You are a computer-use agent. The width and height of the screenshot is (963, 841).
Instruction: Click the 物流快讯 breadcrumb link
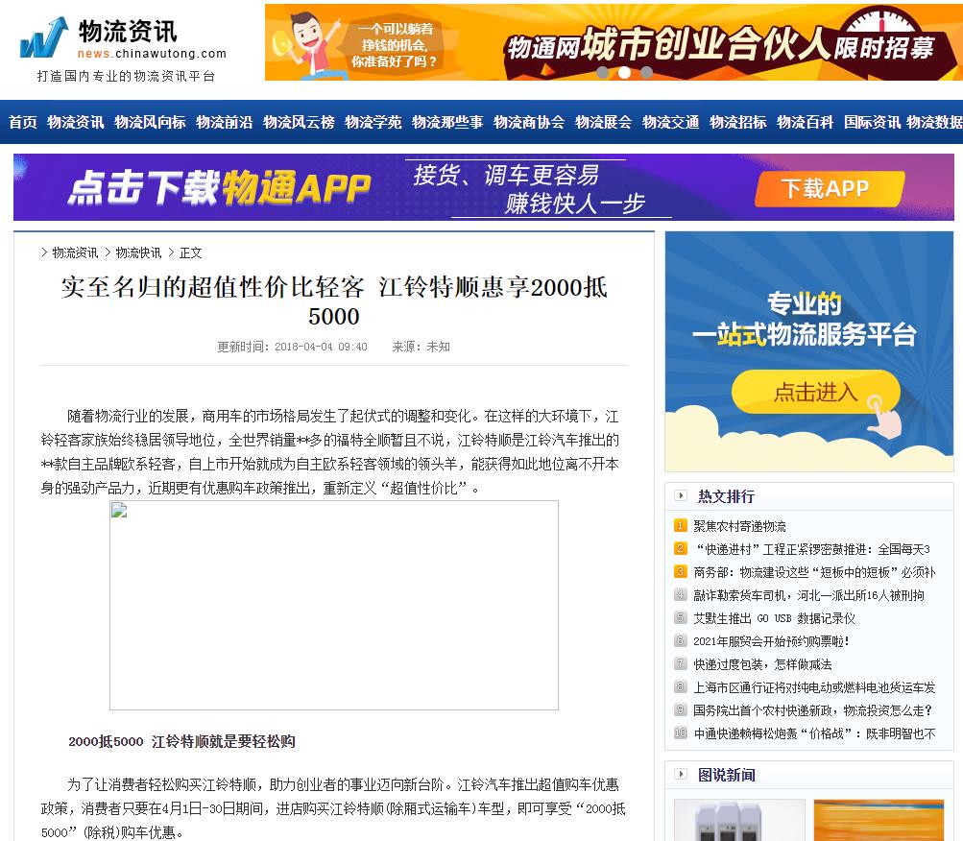(x=138, y=252)
